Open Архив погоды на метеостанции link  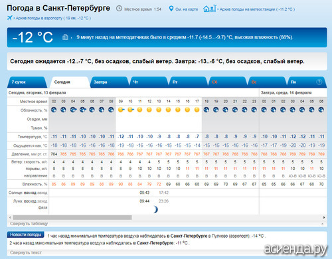[x=257, y=9]
